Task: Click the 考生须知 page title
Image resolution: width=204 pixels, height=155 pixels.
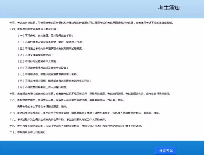Action: 169,8
